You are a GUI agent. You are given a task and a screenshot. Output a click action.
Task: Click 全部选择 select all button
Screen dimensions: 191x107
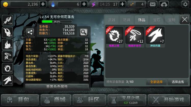tap(156, 82)
